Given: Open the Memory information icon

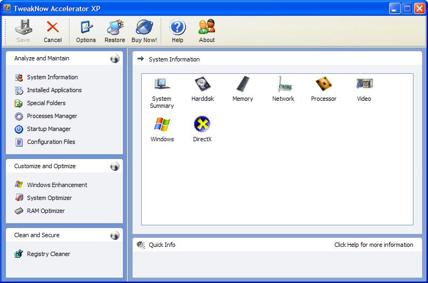Looking at the screenshot, I should click(x=243, y=84).
